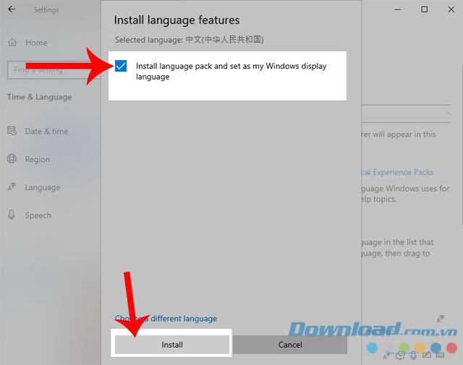Click the Cancel button
This screenshot has width=463, height=365.
click(290, 344)
